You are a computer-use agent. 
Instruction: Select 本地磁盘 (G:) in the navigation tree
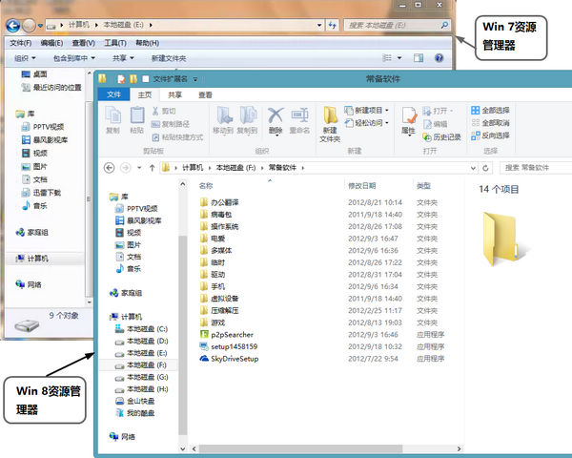coord(148,377)
